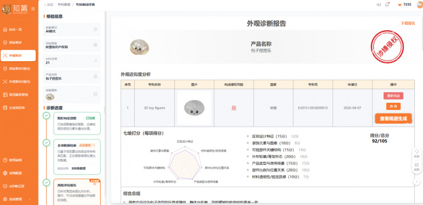
Task: Click image icon in 诊断图形 field
Action: coord(95,94)
